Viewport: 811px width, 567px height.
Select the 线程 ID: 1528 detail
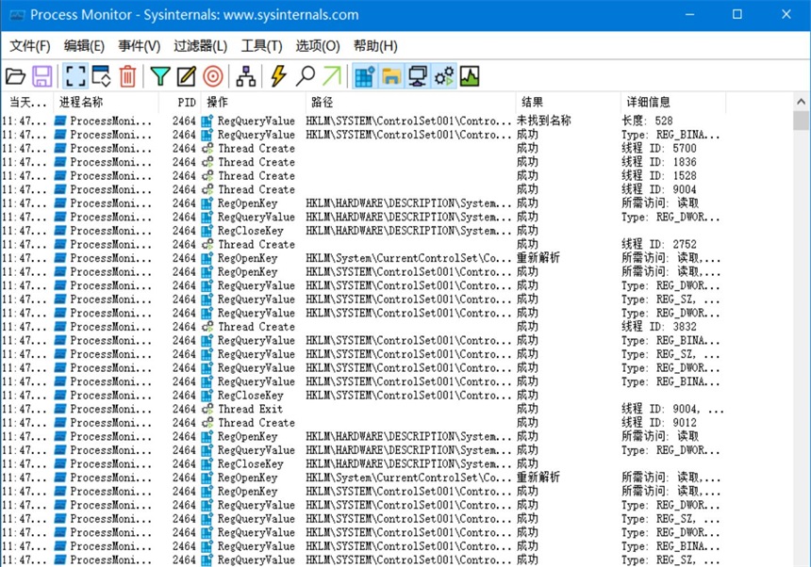point(659,175)
